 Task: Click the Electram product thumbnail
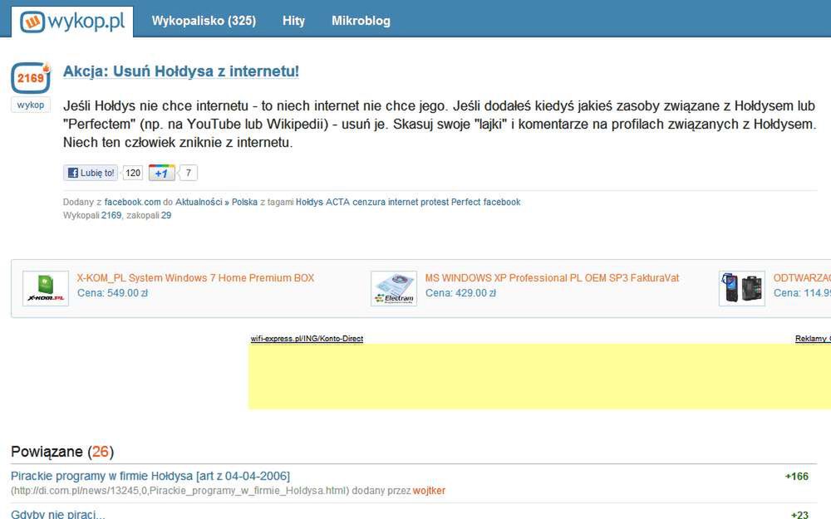tap(394, 289)
